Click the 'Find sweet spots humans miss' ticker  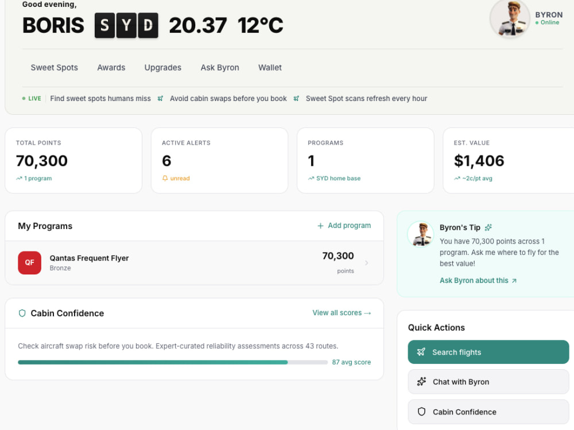(100, 99)
